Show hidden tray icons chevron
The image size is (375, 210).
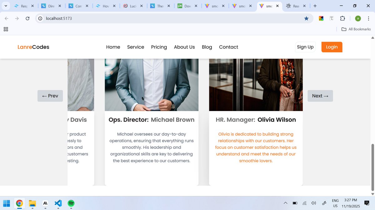point(285,203)
